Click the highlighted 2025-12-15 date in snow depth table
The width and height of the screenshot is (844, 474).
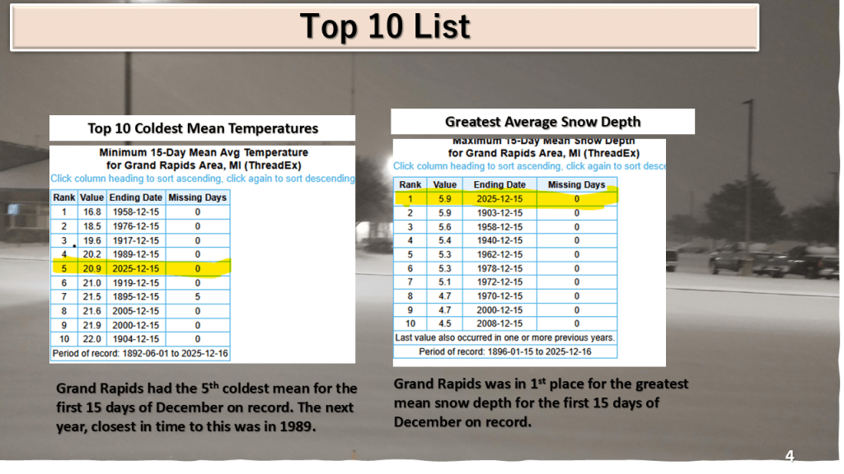tap(499, 199)
